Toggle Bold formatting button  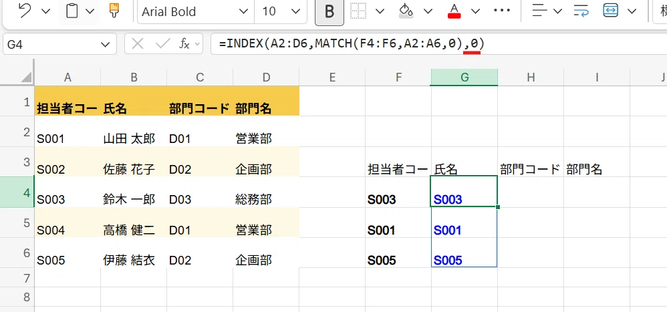329,11
